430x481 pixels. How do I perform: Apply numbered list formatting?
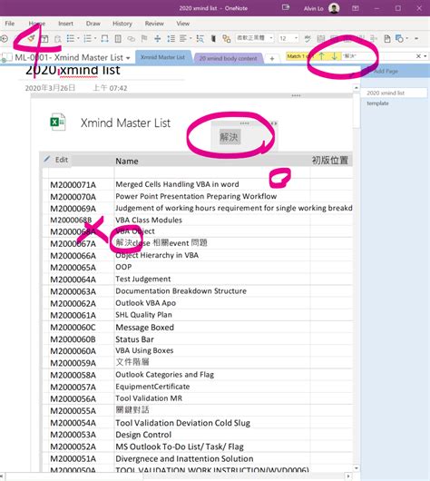click(x=87, y=38)
